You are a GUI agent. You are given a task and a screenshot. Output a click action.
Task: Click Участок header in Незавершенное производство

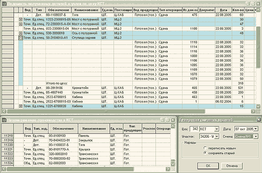pyautogui.click(x=149, y=129)
